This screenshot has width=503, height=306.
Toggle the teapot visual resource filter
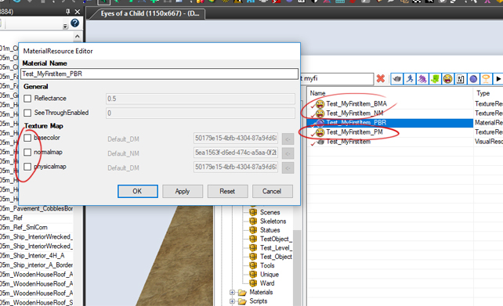point(396,78)
